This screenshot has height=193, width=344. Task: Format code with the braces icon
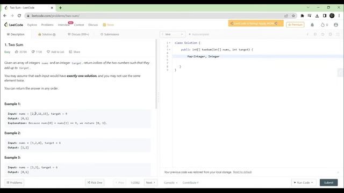coord(315,34)
